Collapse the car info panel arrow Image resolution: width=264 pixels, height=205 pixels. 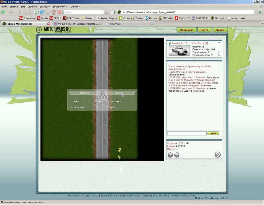(194, 59)
